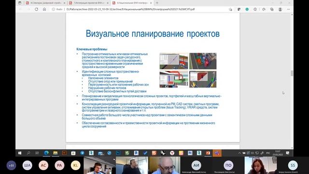Add this page to favorites star icon

tap(230, 9)
